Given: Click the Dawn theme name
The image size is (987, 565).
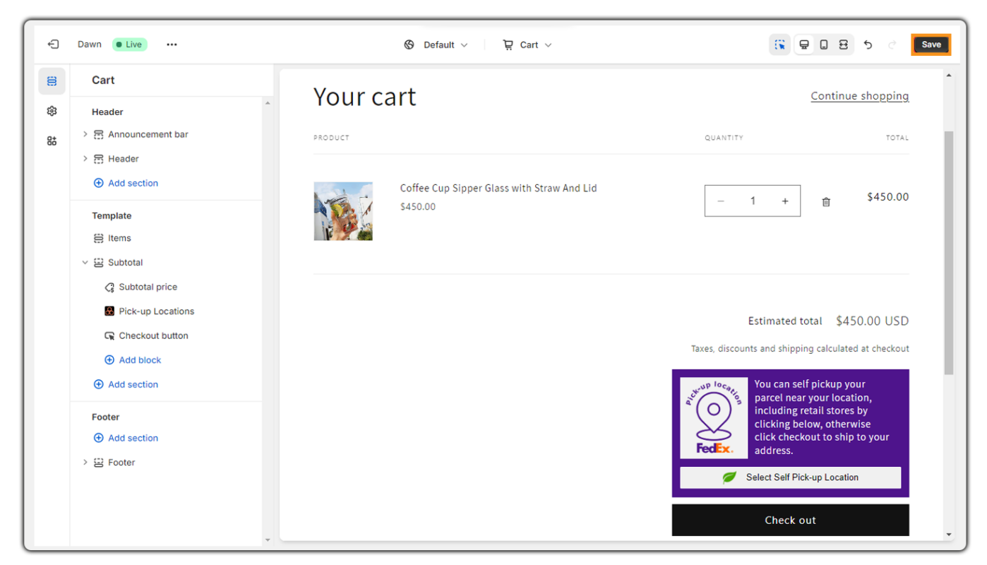Looking at the screenshot, I should click(90, 44).
